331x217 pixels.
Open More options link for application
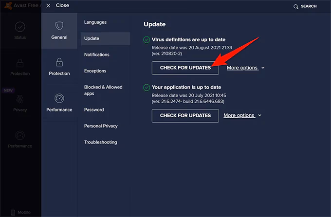[x=239, y=115]
